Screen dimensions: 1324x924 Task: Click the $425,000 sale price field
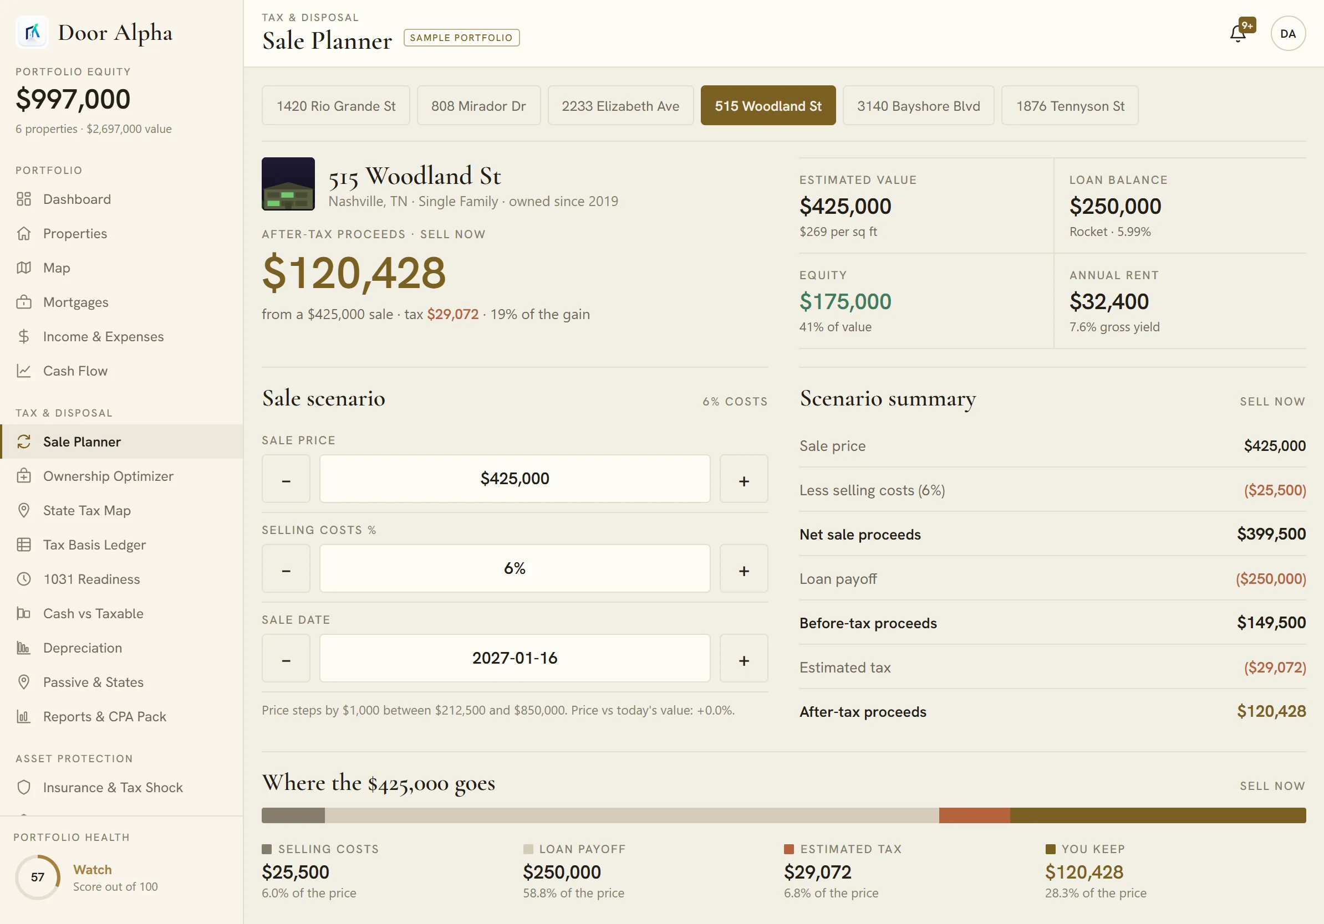click(515, 479)
